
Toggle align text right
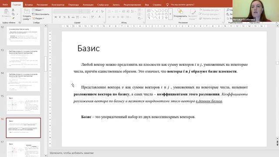[118, 17]
